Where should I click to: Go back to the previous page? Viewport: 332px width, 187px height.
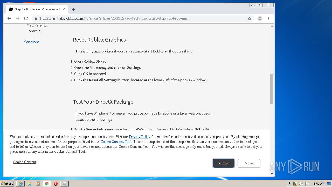coord(9,18)
